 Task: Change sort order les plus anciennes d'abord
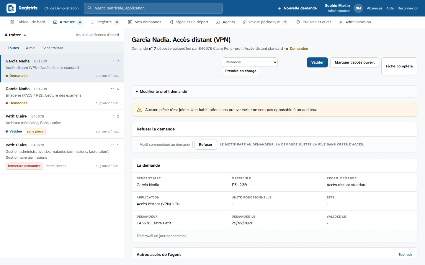97,35
